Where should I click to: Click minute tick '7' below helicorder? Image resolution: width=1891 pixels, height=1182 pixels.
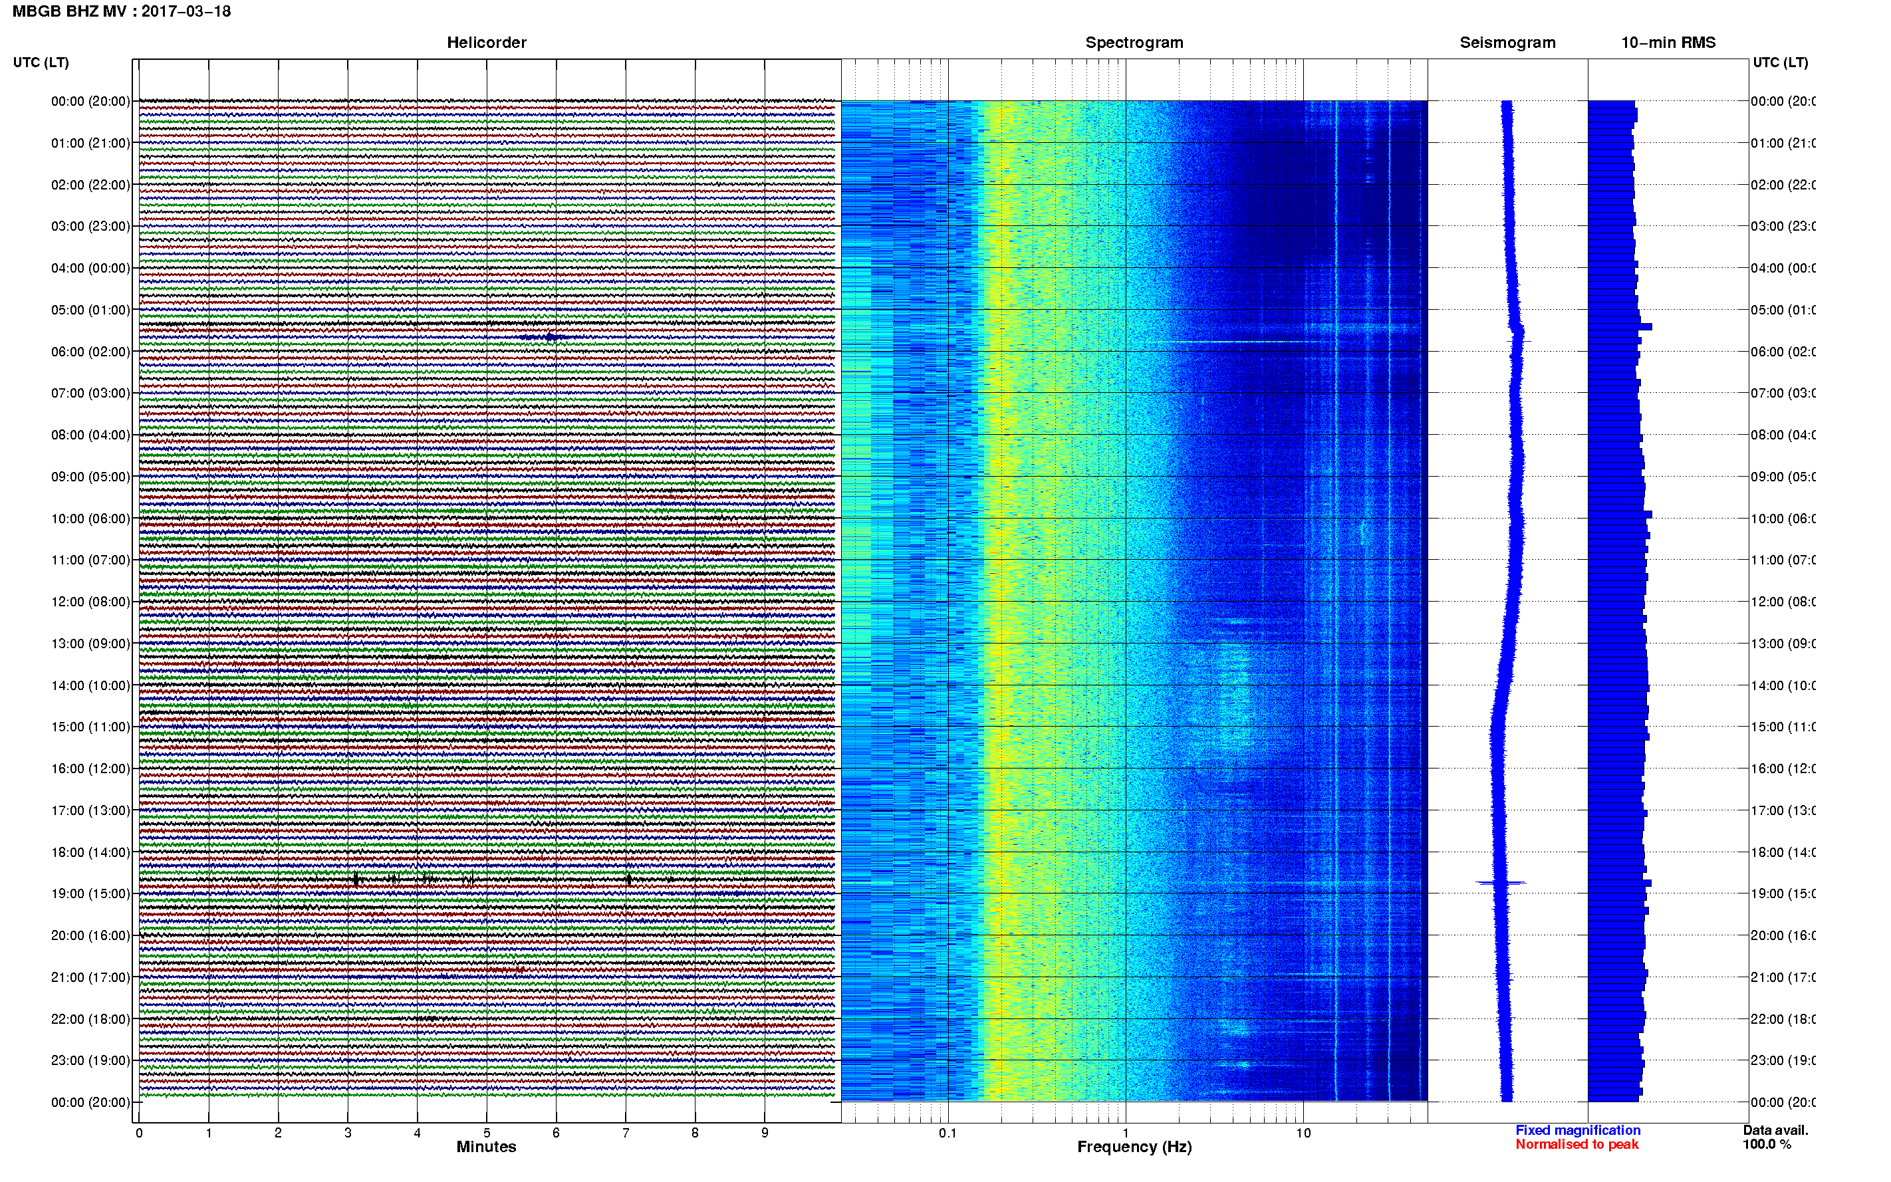pyautogui.click(x=626, y=1133)
